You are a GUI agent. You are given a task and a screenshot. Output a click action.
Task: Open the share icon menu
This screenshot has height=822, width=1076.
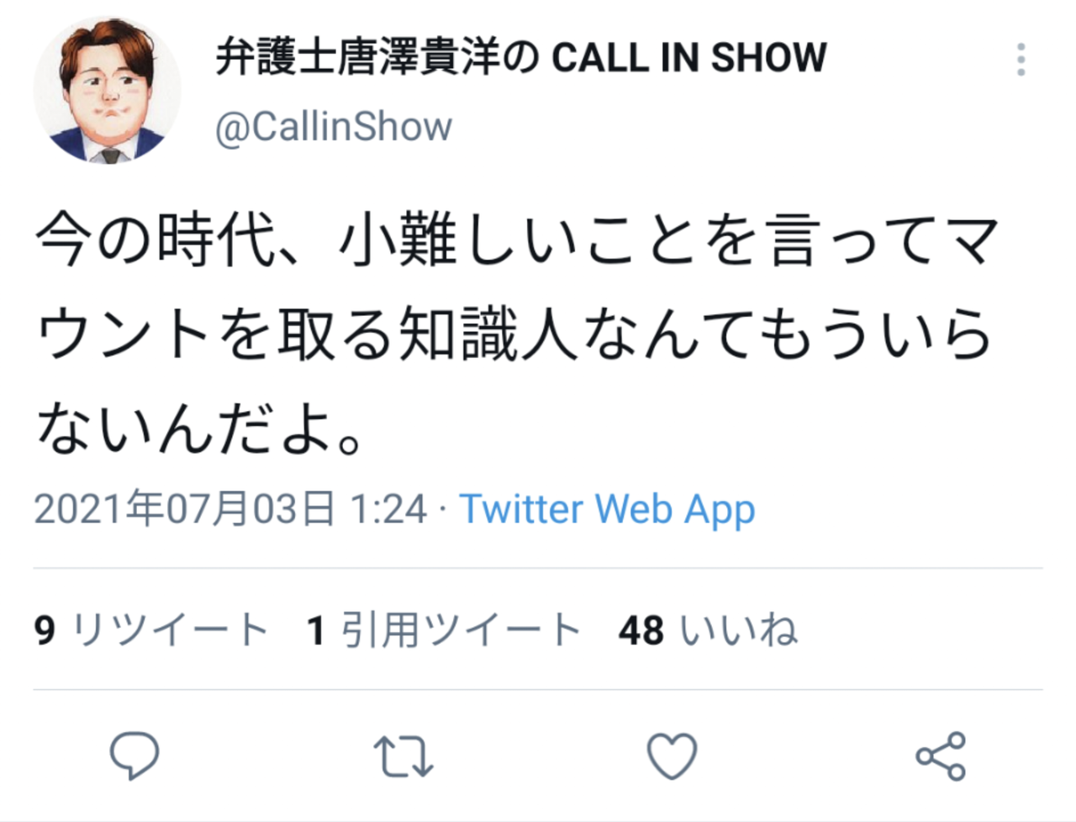[941, 756]
